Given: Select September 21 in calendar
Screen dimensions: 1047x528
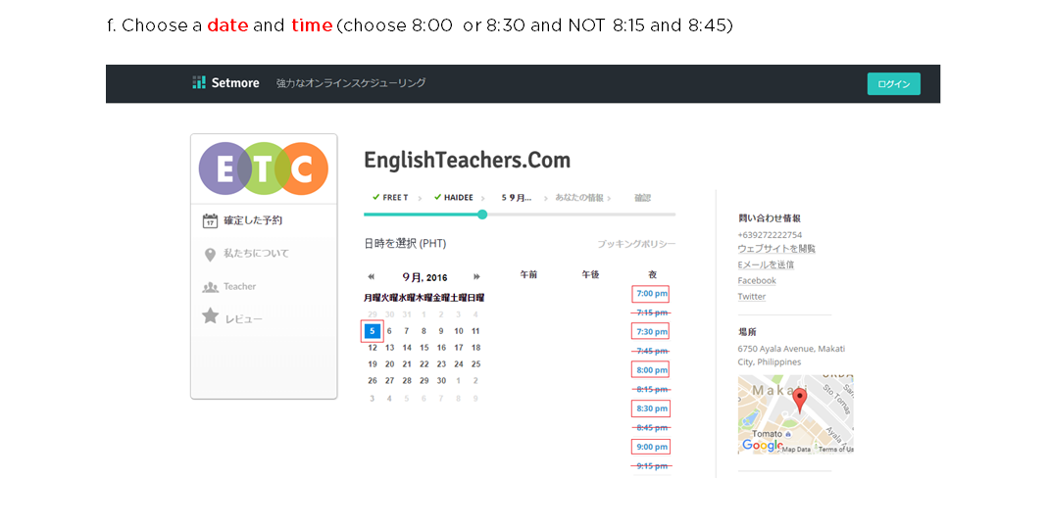Looking at the screenshot, I should tap(407, 364).
